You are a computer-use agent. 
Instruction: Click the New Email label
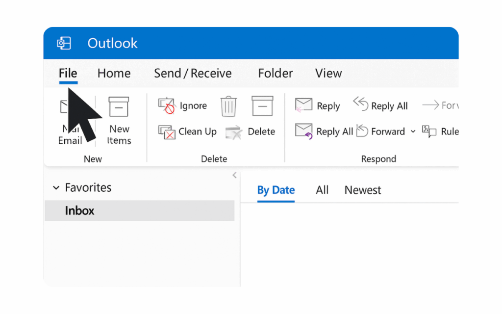click(x=70, y=135)
